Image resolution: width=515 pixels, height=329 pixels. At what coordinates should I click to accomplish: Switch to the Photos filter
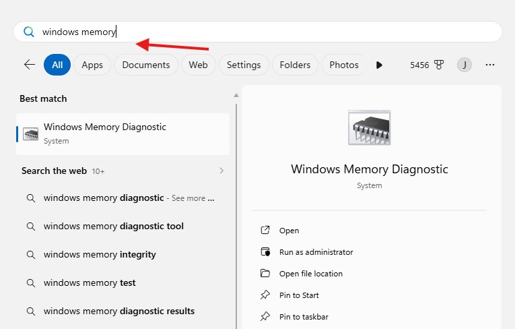tap(343, 65)
